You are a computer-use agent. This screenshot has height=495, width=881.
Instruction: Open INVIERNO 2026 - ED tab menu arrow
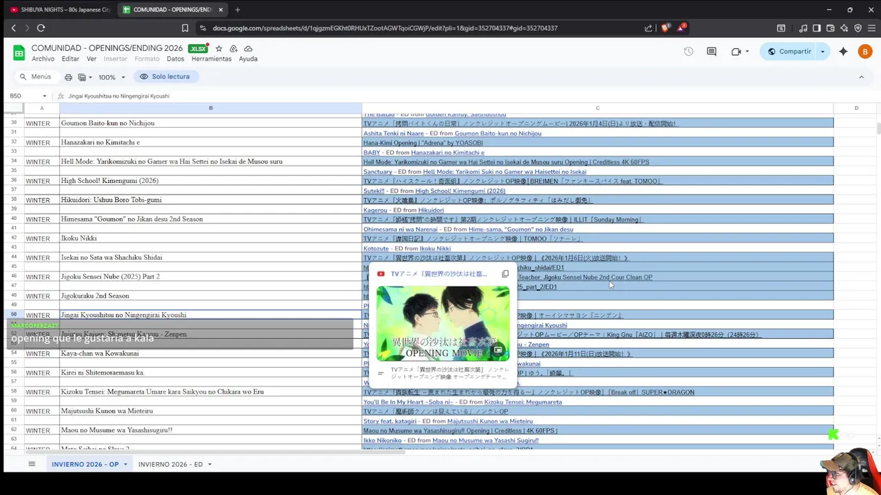click(x=209, y=465)
